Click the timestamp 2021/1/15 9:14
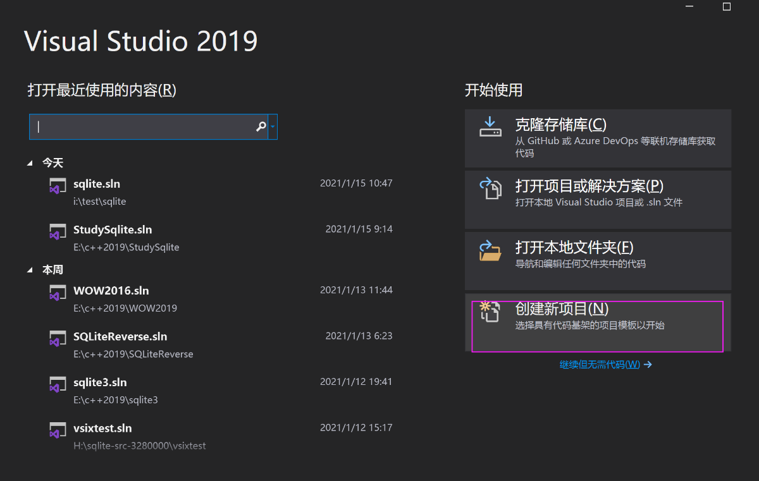Image resolution: width=759 pixels, height=481 pixels. tap(359, 229)
